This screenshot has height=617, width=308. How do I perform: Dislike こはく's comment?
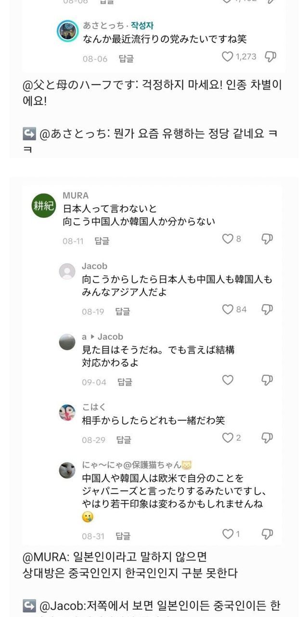point(267,438)
